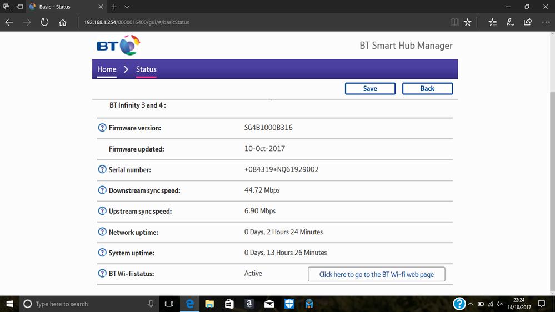The height and width of the screenshot is (312, 555).
Task: Click the muted volume tray icon
Action: point(500,304)
